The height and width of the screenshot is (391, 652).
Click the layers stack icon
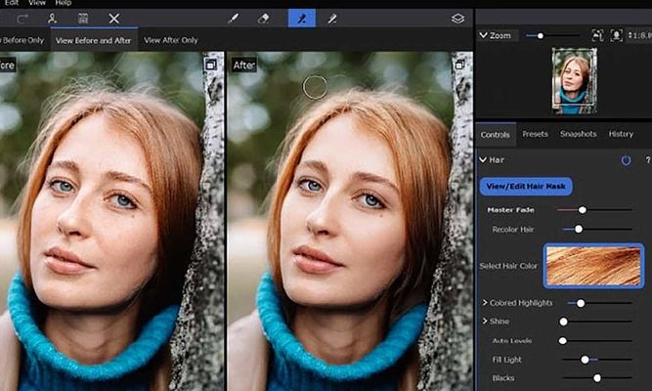point(457,19)
